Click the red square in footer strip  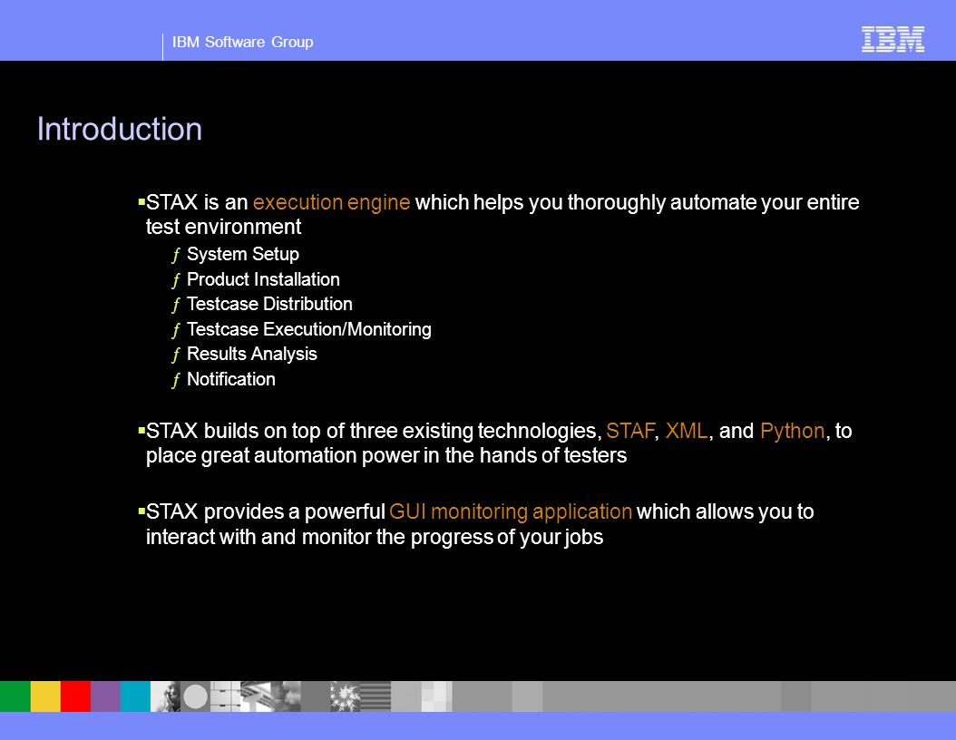(75, 696)
